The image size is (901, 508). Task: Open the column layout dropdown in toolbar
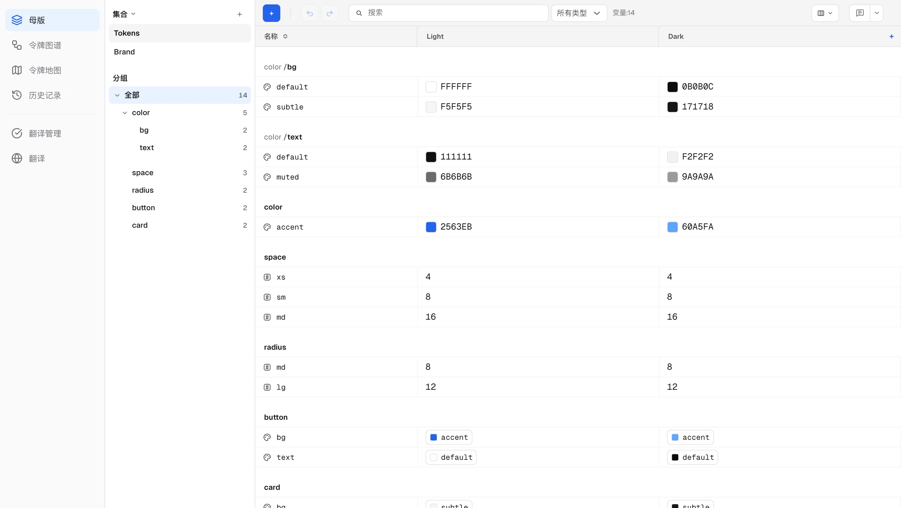coord(825,13)
